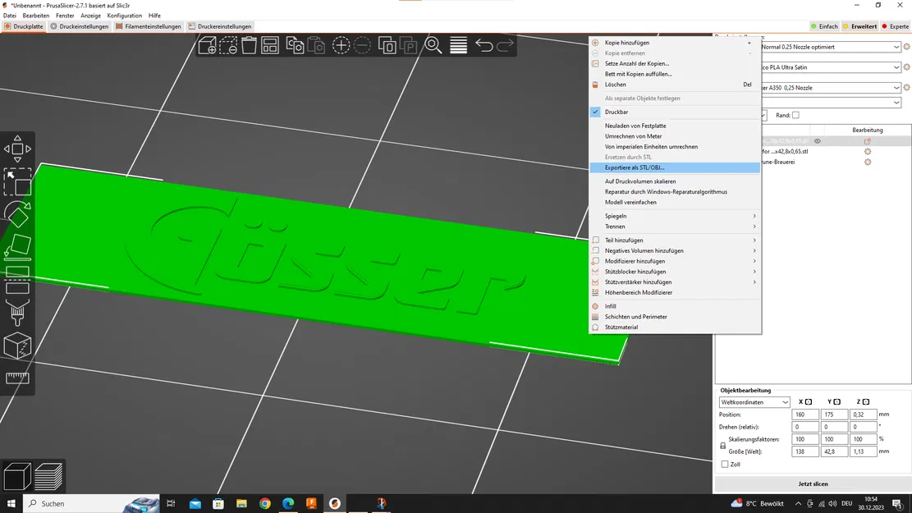Select the Rotate gizmo tool
The width and height of the screenshot is (912, 513).
(x=17, y=214)
